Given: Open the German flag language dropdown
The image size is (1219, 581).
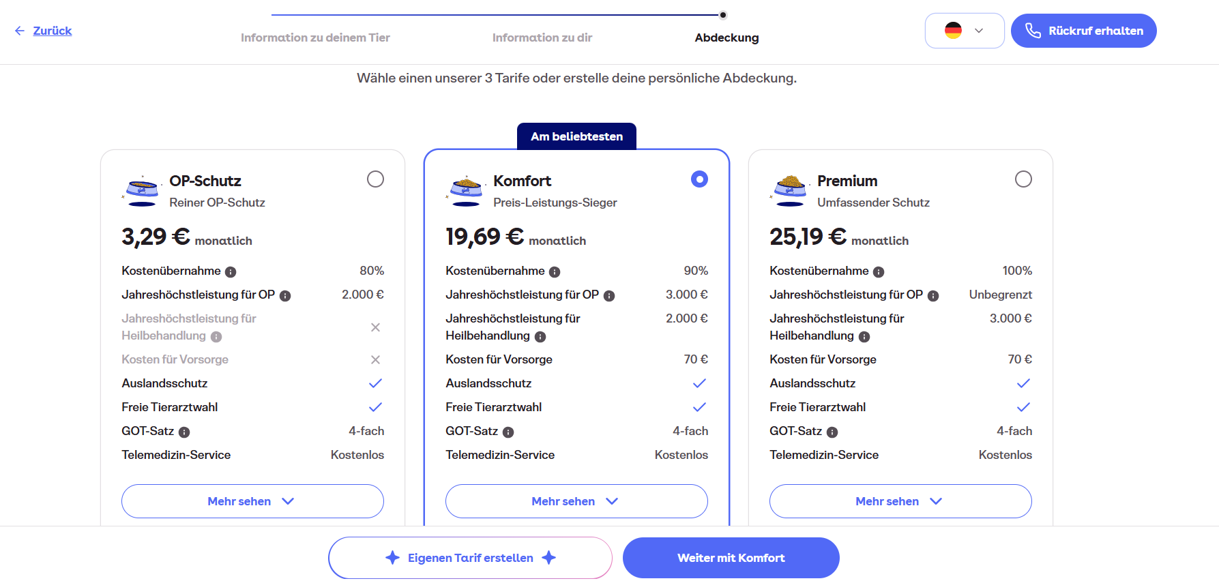Looking at the screenshot, I should [964, 31].
